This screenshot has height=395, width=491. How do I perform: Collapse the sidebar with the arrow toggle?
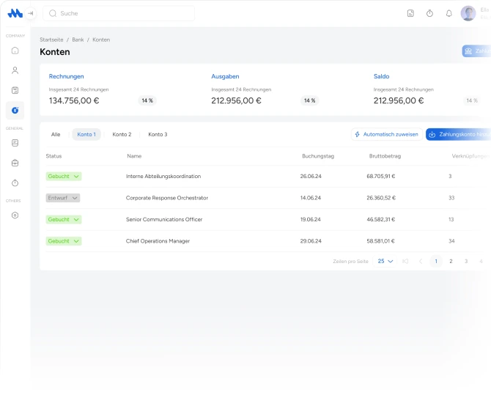pos(31,13)
